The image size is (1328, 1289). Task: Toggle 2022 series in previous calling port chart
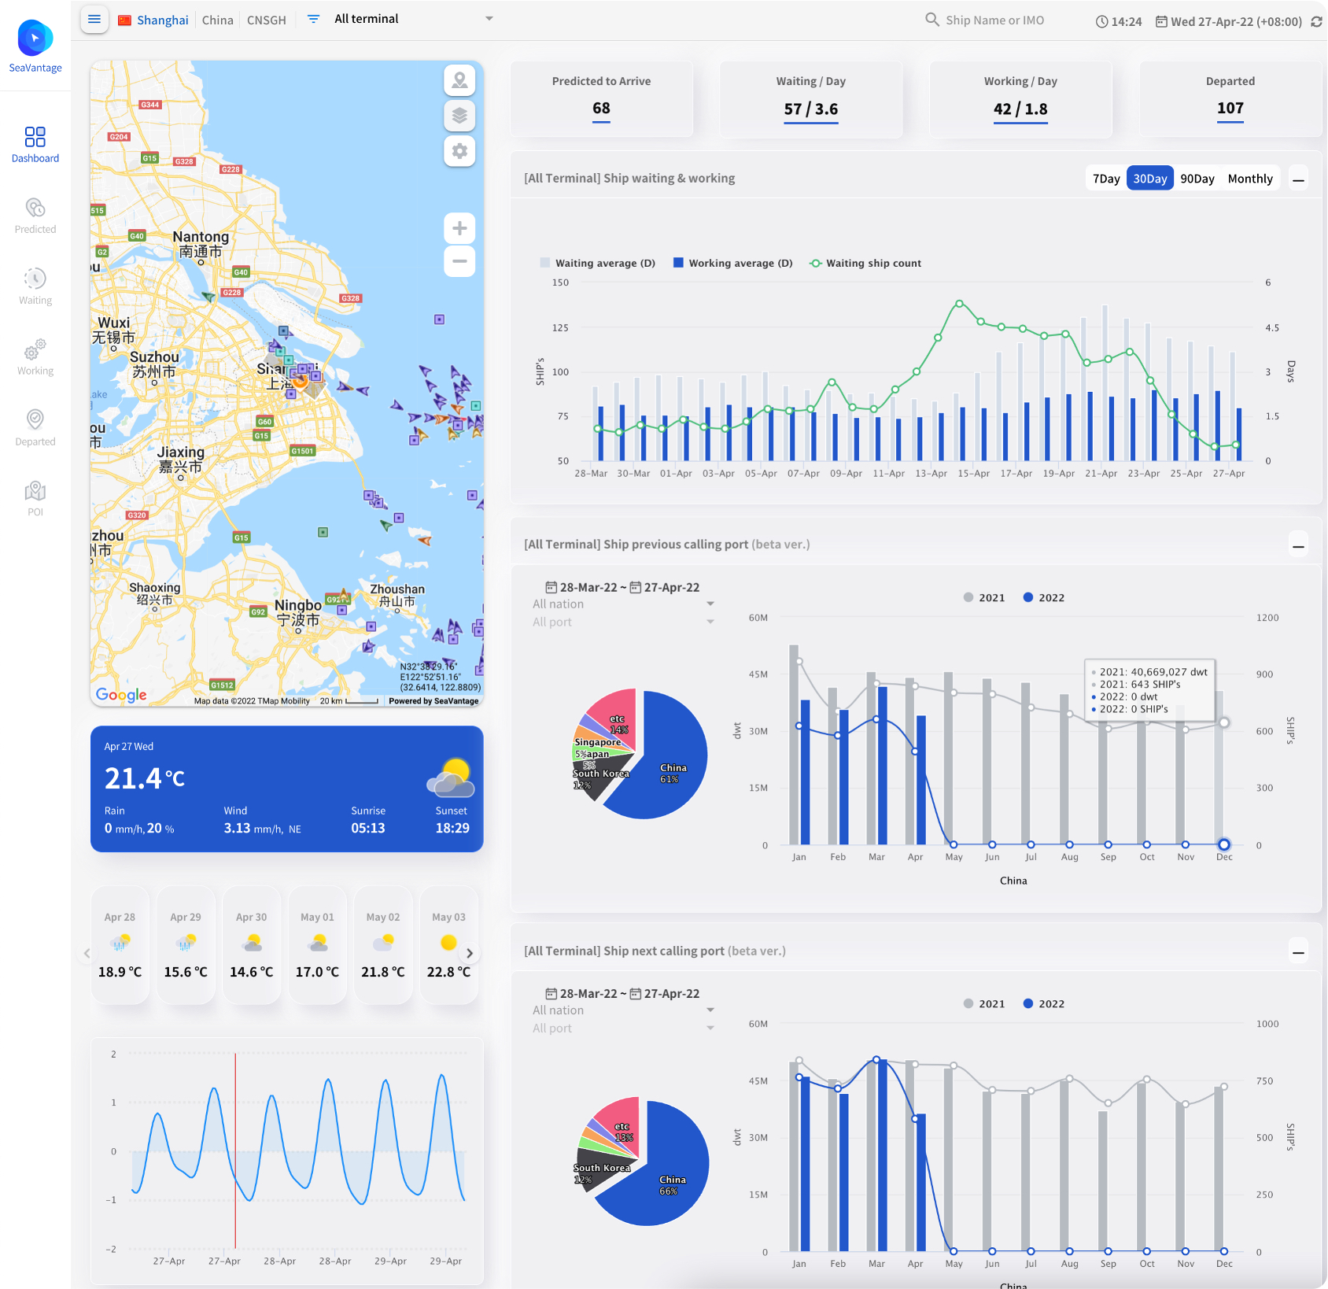(1044, 597)
